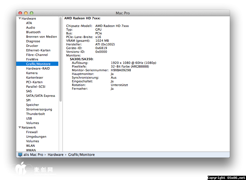
Task: Choose Ethernet-Karten in sidebar
Action: (x=38, y=50)
